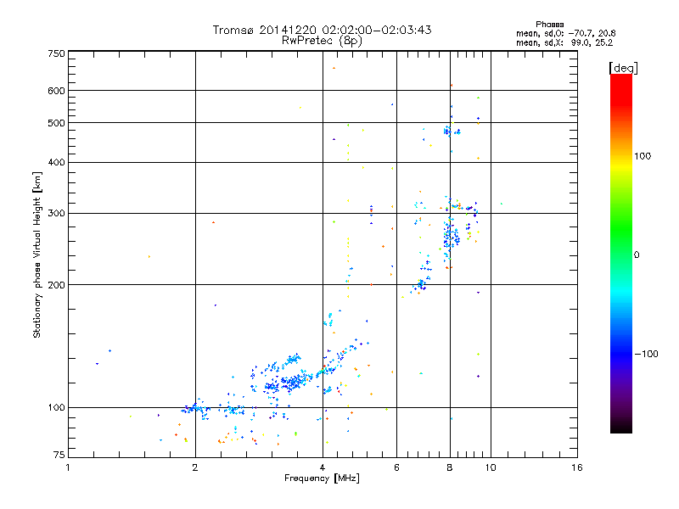
Task: Click the 'Phases' header text
Action: pyautogui.click(x=549, y=25)
